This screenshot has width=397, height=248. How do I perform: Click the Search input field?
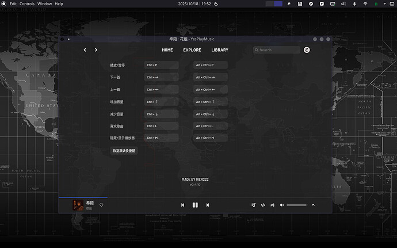[278, 50]
